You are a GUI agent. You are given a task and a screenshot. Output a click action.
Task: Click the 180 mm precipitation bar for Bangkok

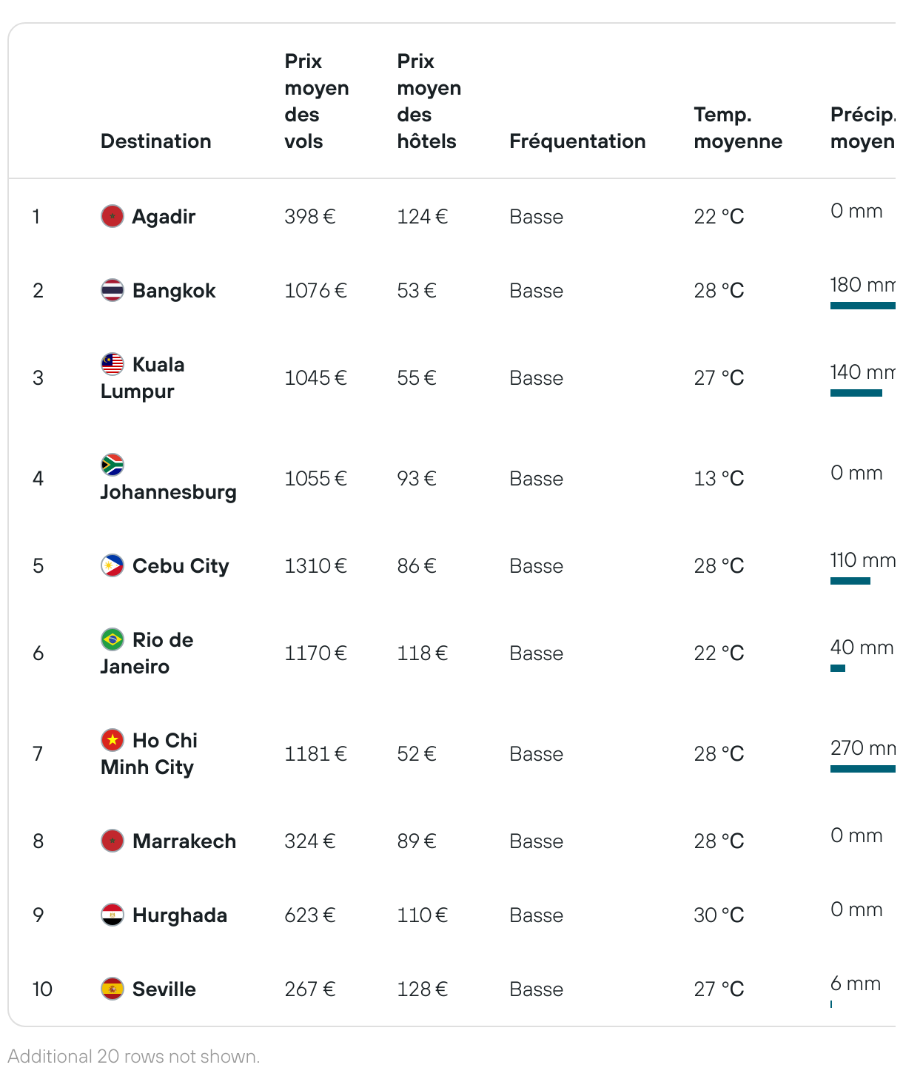(x=863, y=306)
